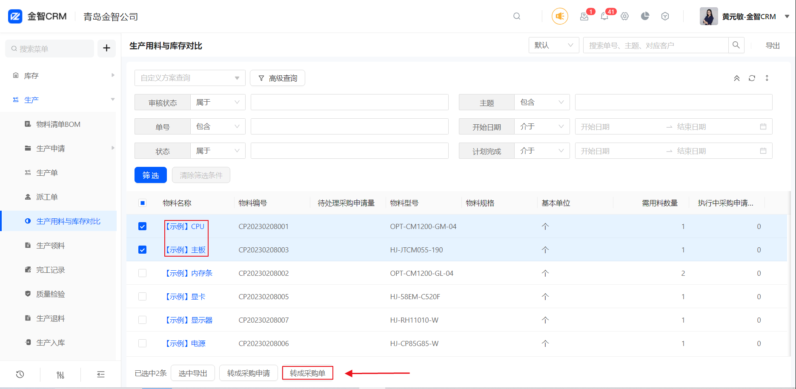Click the search magnifier button next to 搜索单号
The image size is (796, 389).
(x=736, y=45)
